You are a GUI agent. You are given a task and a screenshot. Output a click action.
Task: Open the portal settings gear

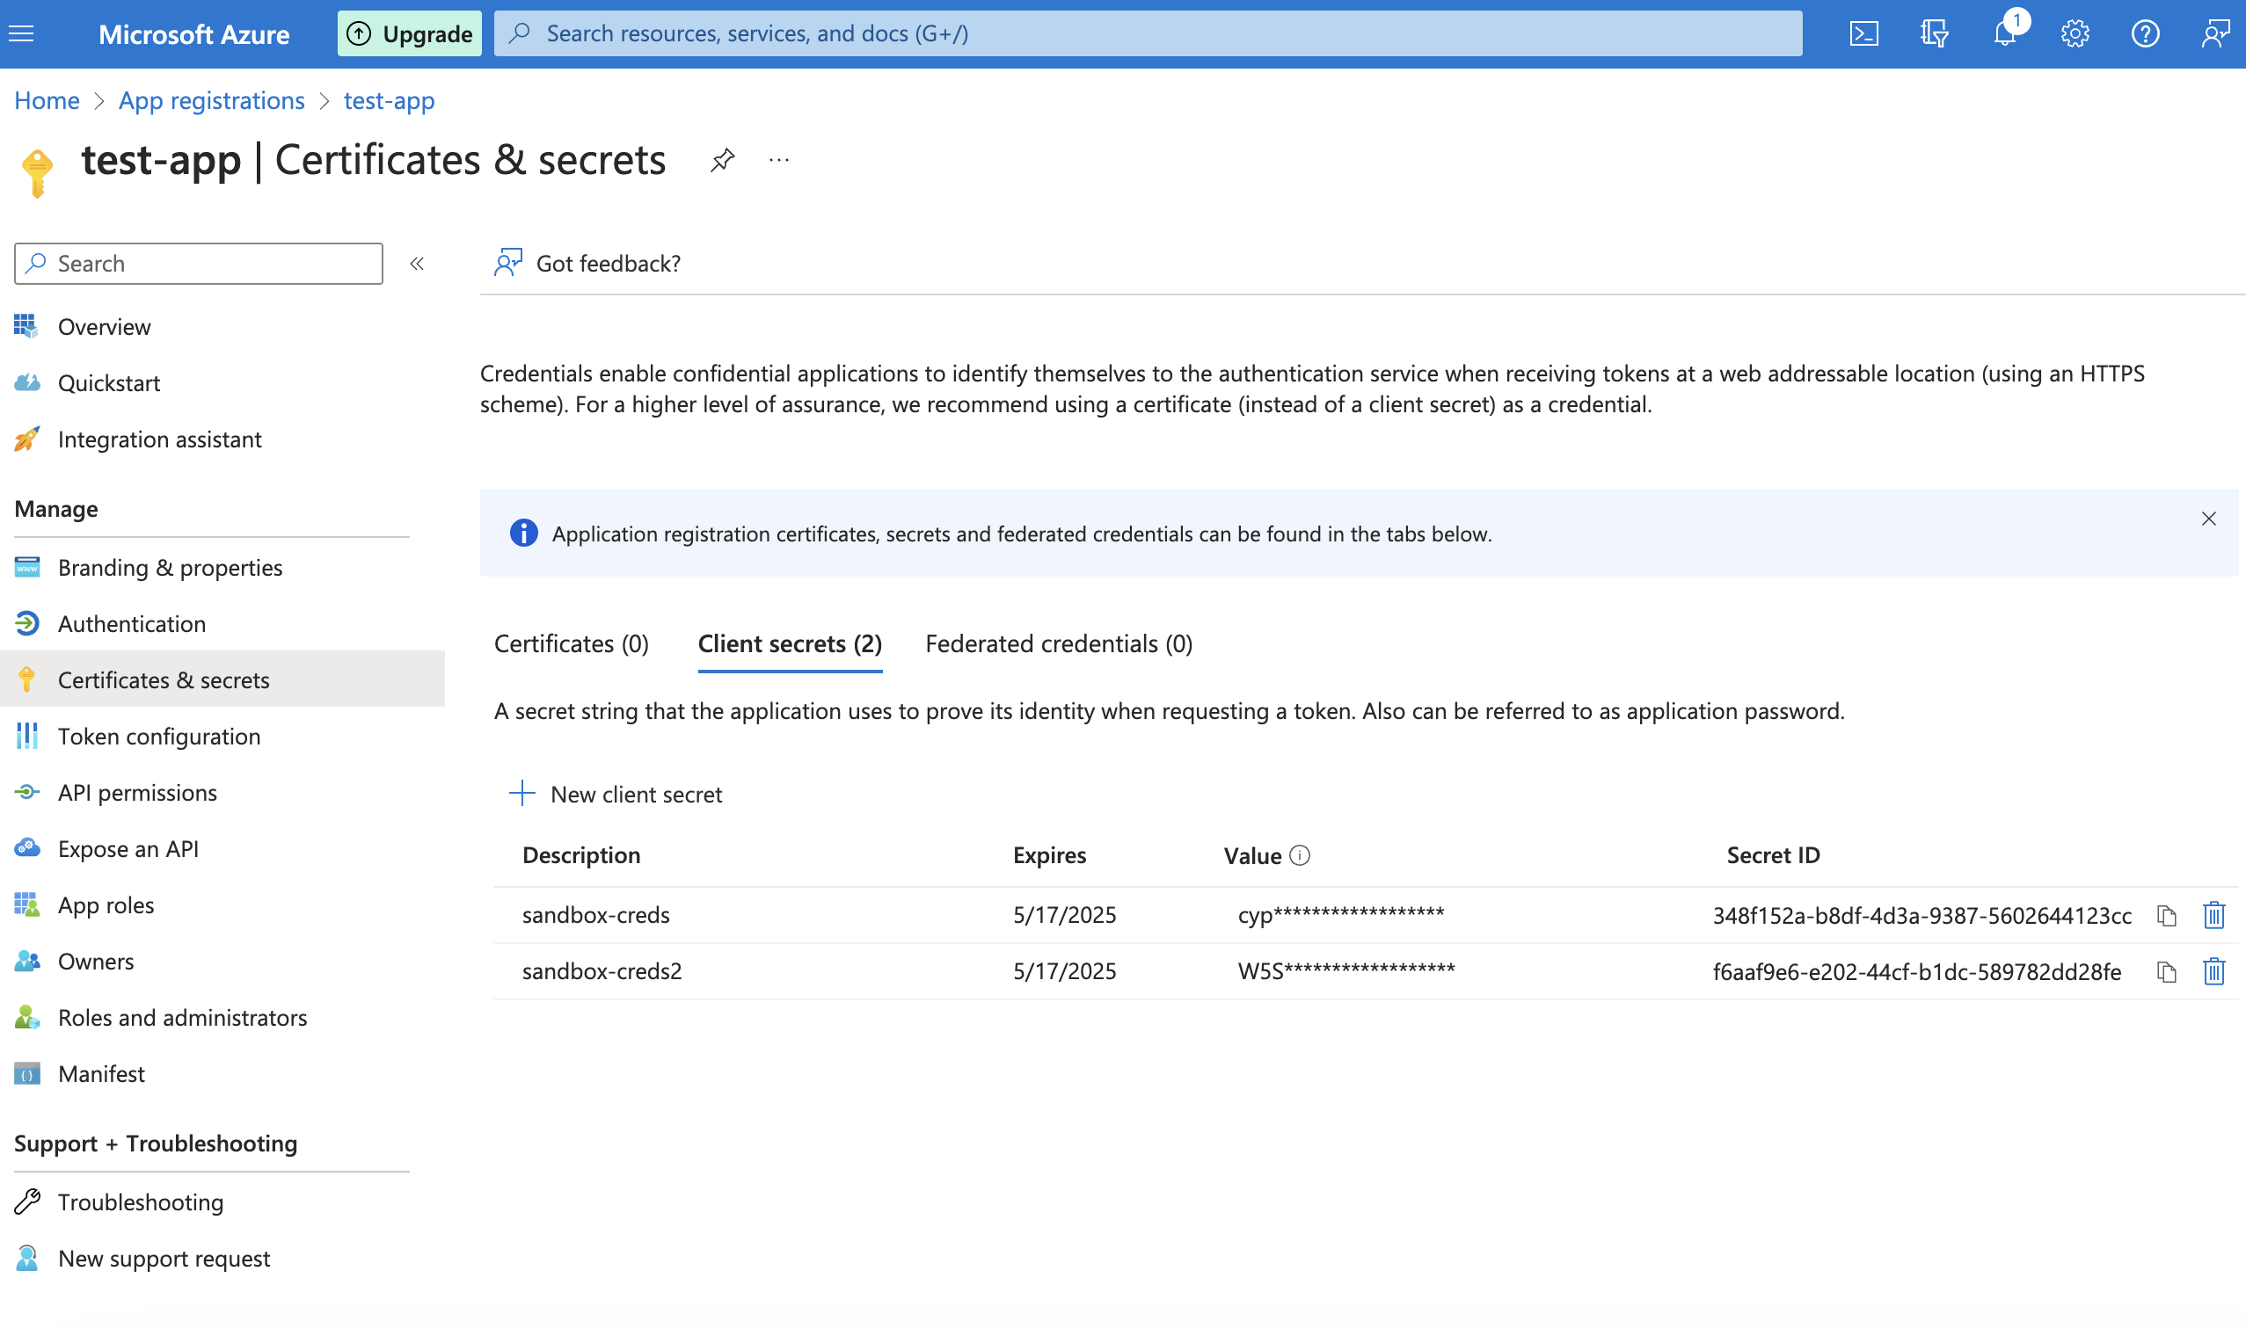pos(2074,34)
